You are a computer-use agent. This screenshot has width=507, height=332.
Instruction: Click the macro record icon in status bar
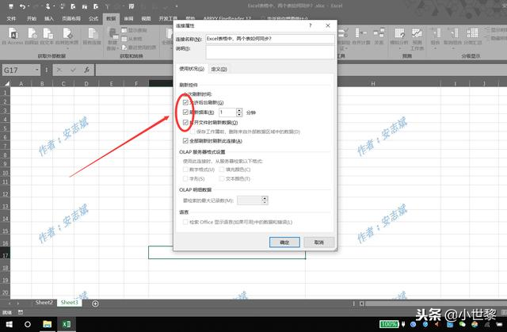tap(21, 312)
